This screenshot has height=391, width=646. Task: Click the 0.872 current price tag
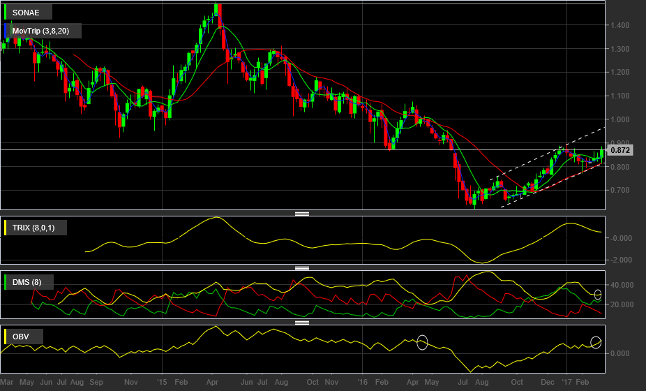click(x=619, y=150)
